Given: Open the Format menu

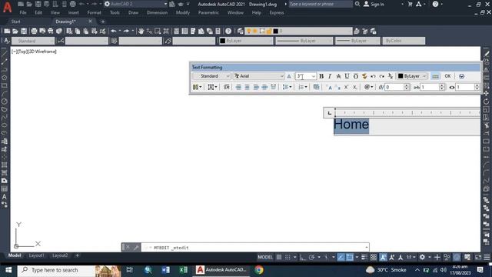Looking at the screenshot, I should (94, 13).
